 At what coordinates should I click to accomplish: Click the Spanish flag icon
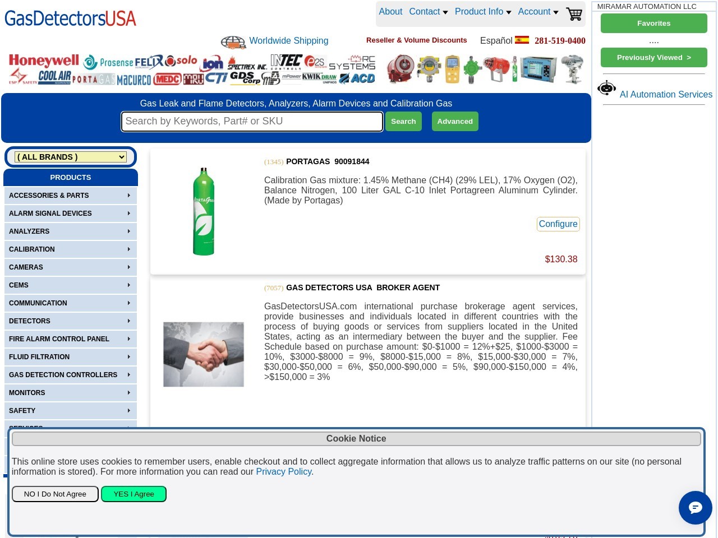522,40
